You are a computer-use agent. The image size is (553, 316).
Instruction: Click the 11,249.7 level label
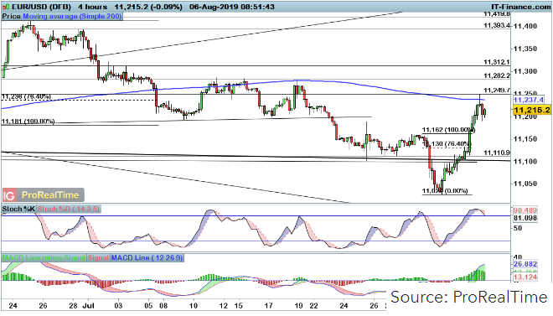(497, 91)
